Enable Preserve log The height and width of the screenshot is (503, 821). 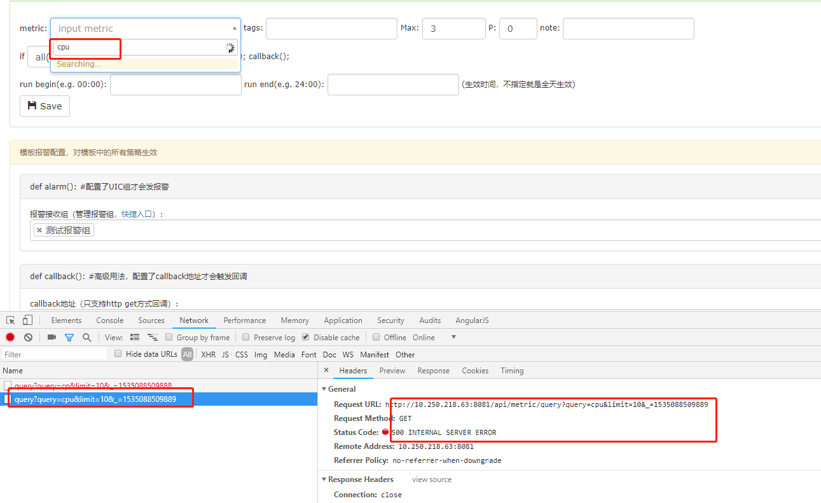tap(245, 337)
